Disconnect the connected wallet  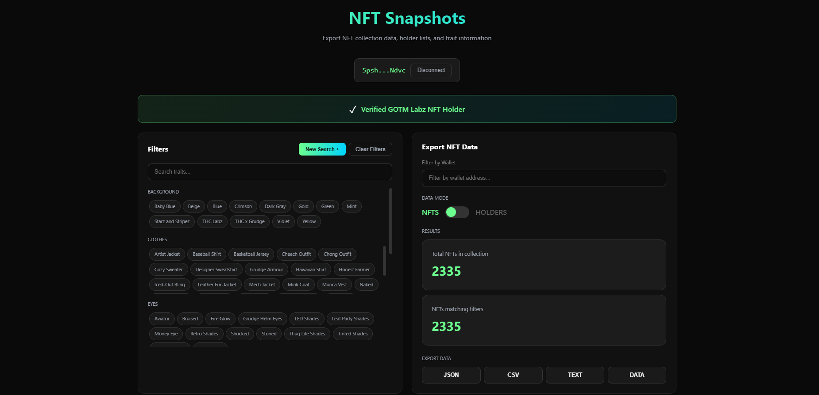point(431,70)
